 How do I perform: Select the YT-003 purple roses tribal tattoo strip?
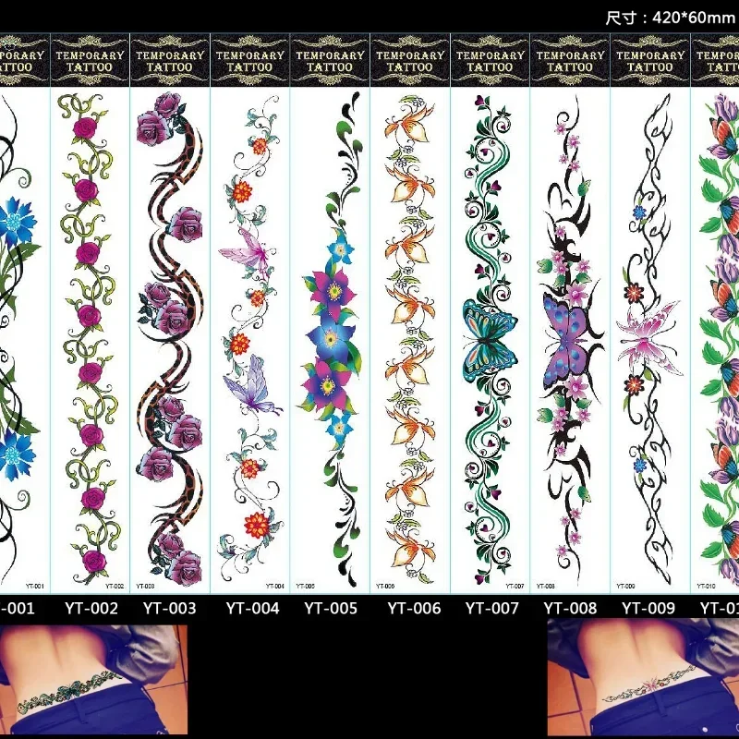[170, 339]
